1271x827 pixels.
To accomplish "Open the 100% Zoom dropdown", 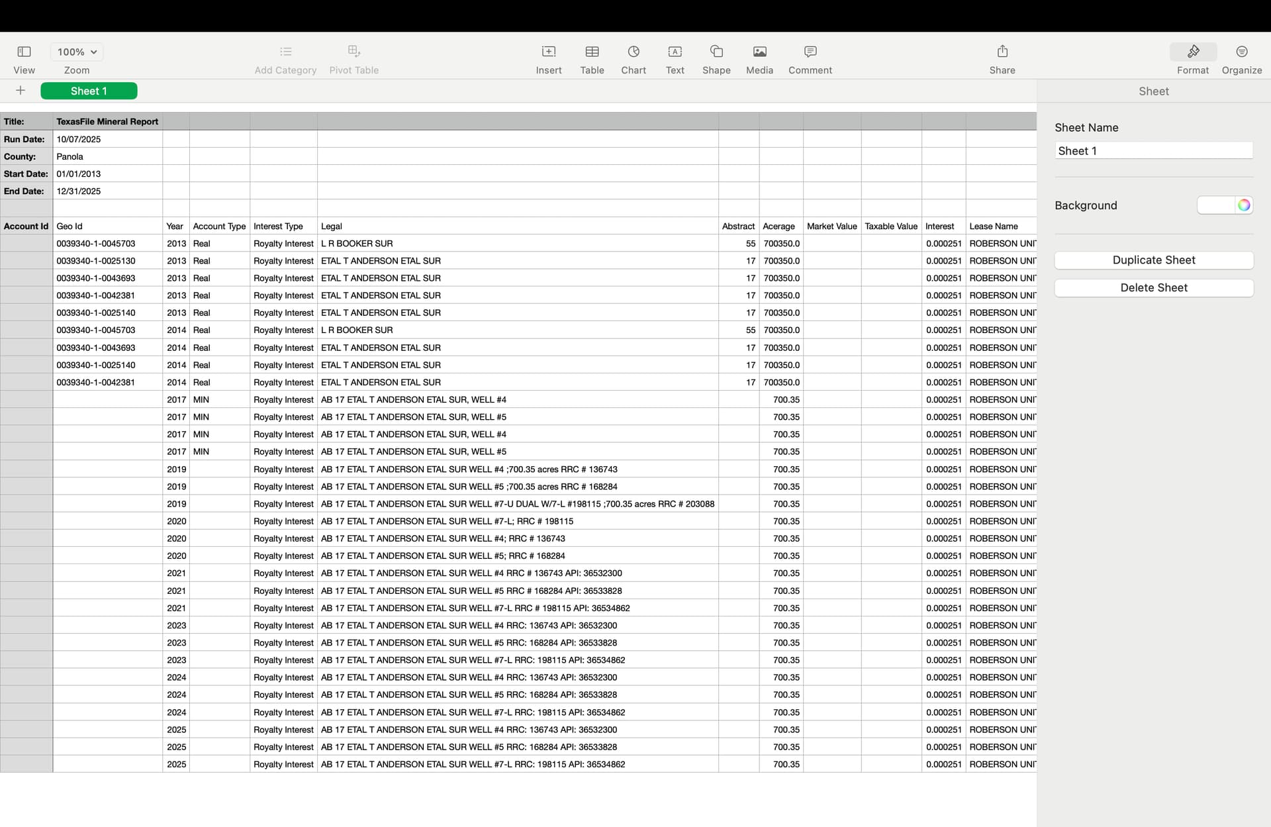I will tap(77, 52).
